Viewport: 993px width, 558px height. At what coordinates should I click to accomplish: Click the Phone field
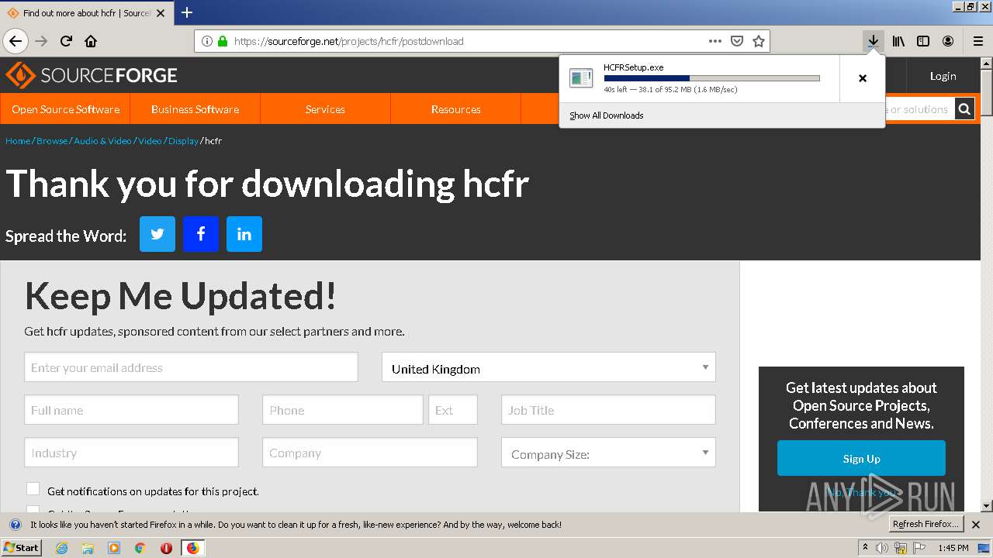coord(343,410)
